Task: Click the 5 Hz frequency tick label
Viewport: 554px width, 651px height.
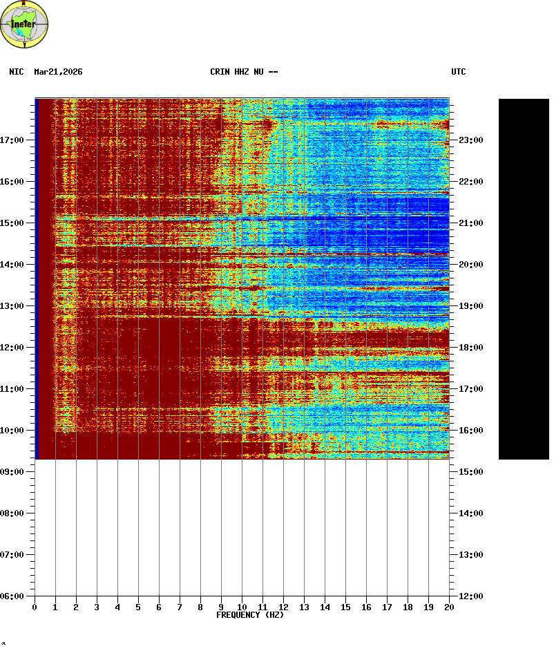Action: [x=138, y=607]
